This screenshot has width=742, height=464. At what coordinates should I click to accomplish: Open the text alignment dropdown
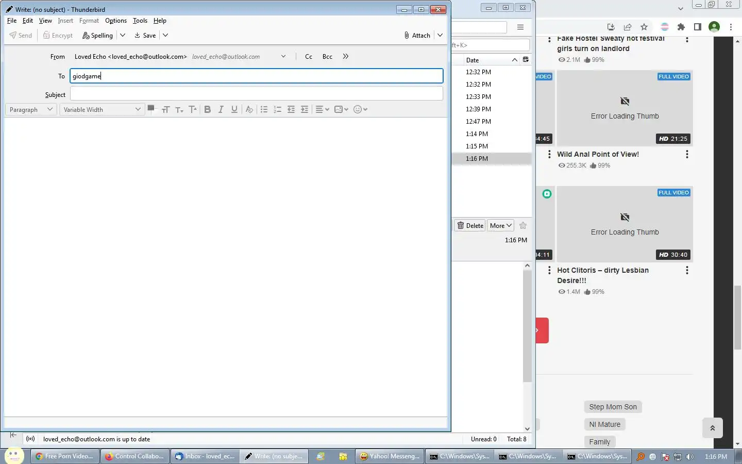click(x=322, y=109)
